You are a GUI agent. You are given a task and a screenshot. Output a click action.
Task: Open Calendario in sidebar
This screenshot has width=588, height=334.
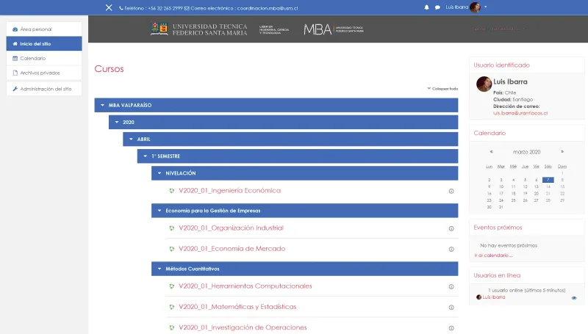click(44, 58)
